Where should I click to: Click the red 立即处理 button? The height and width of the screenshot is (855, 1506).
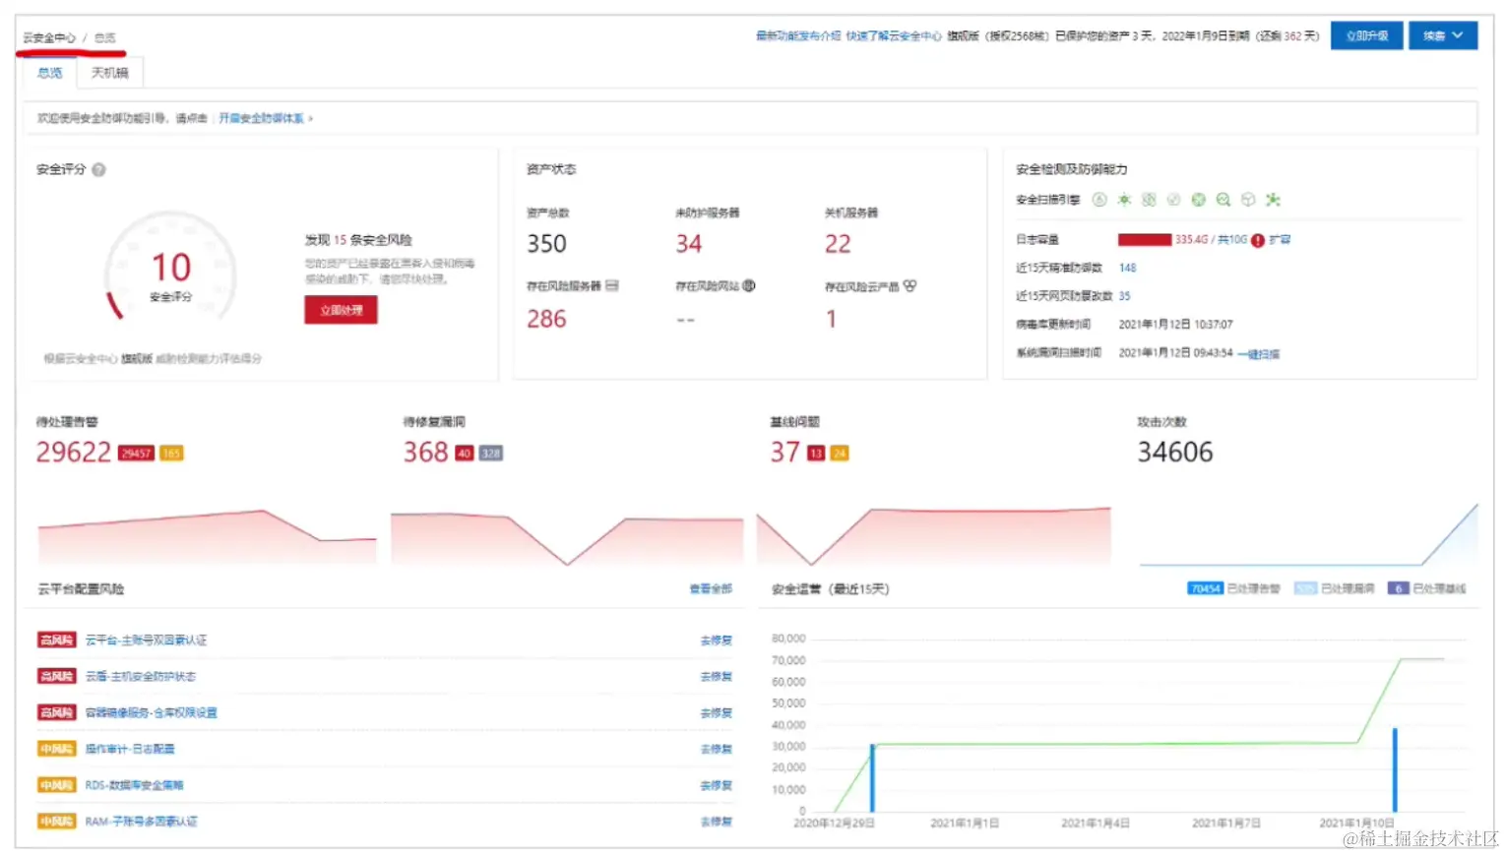[341, 310]
